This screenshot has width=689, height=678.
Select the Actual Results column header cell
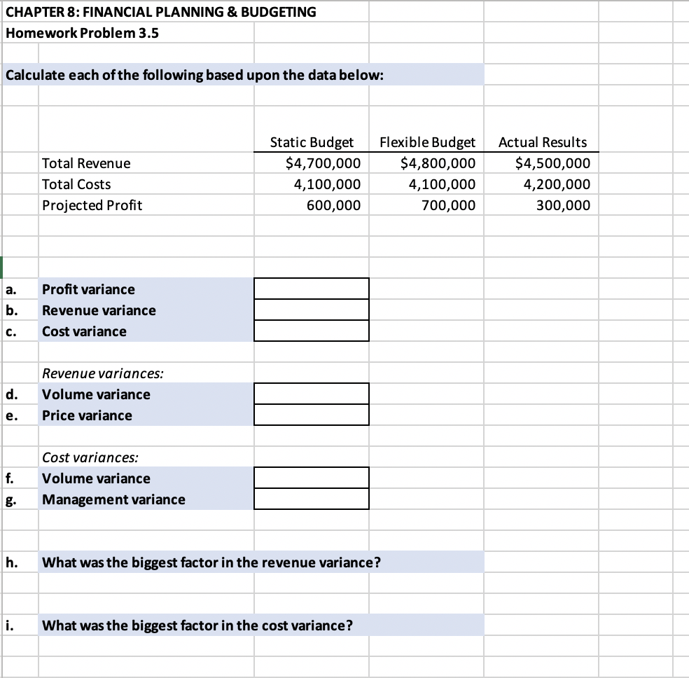pos(541,141)
